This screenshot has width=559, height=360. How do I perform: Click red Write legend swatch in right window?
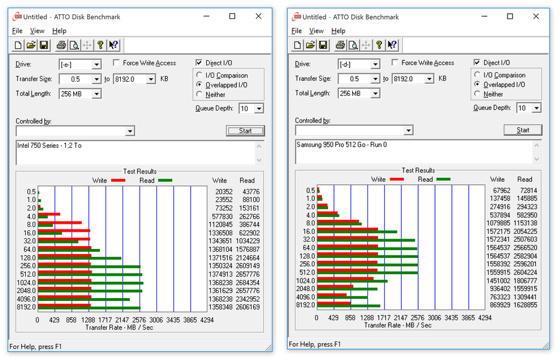click(x=397, y=180)
